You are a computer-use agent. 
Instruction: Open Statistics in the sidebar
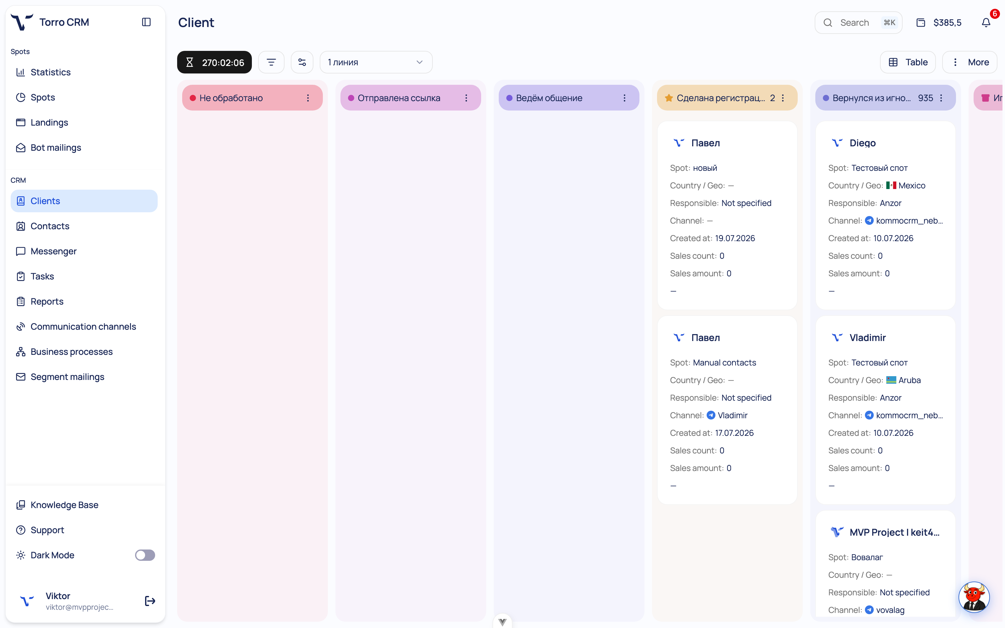click(84, 72)
